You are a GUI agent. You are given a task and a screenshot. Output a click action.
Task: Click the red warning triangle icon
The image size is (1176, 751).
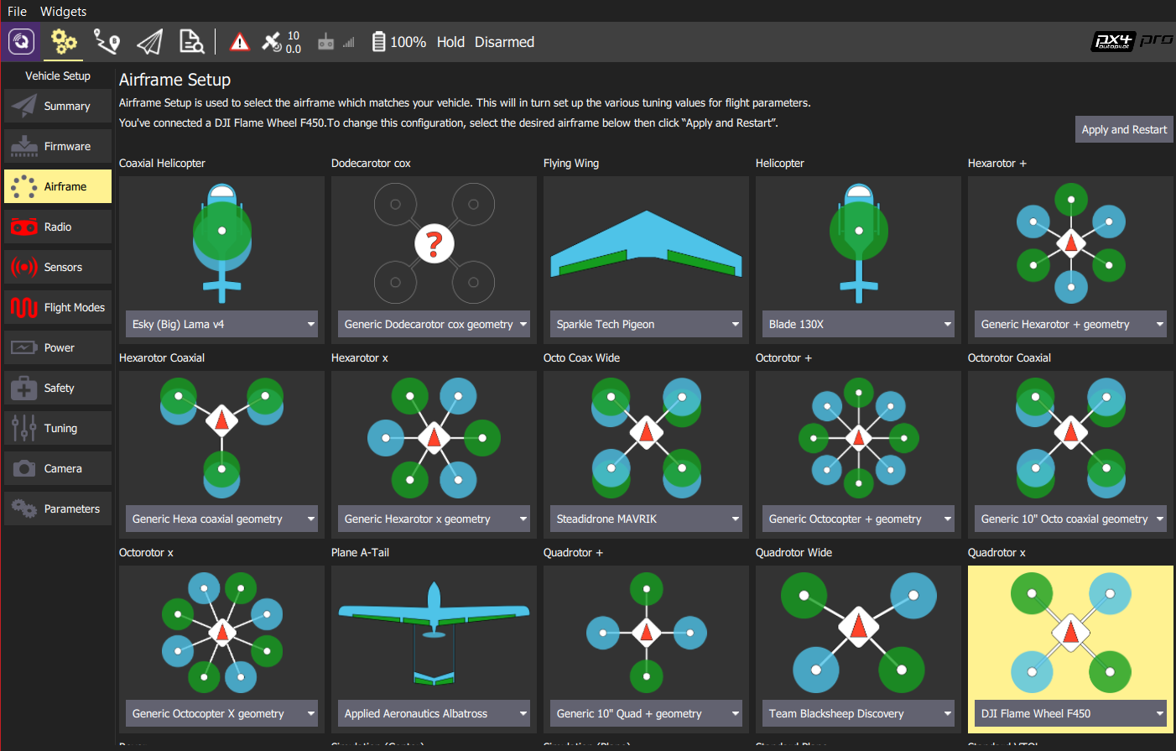point(239,42)
